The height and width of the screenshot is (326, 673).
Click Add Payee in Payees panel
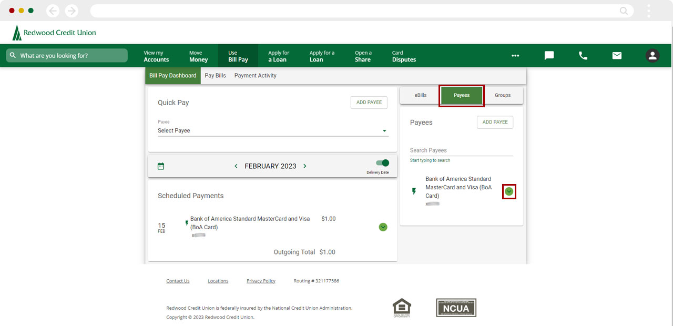(x=495, y=122)
